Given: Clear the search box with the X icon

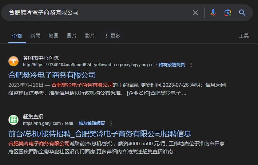Looking at the screenshot, I should (x=195, y=13).
